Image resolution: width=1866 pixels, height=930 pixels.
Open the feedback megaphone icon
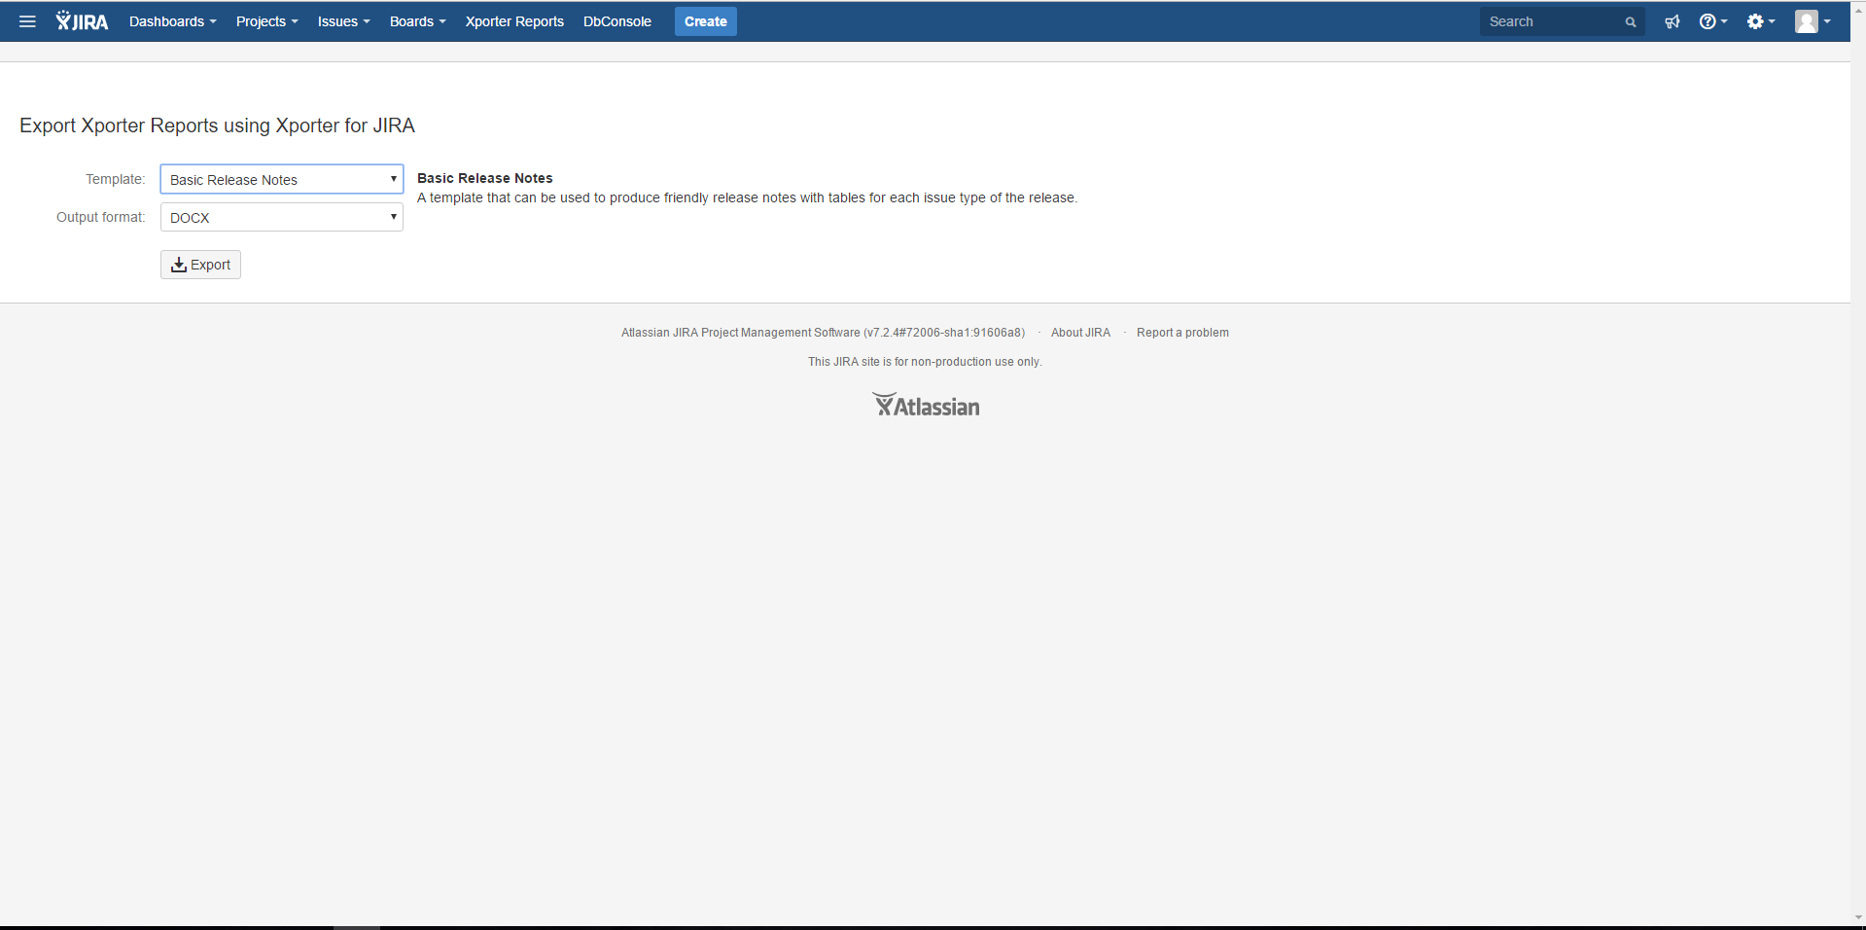1672,21
